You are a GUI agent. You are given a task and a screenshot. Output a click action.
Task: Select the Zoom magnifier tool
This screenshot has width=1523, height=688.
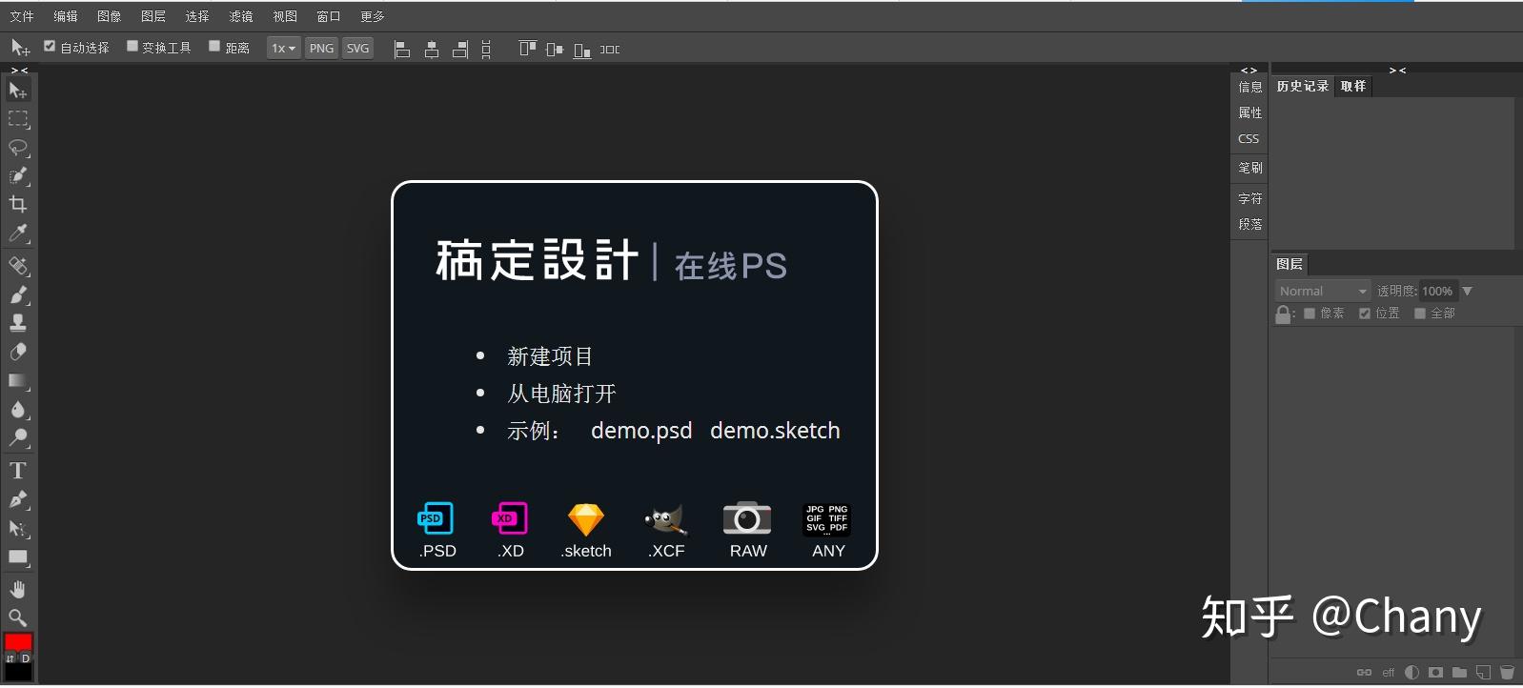click(x=18, y=617)
